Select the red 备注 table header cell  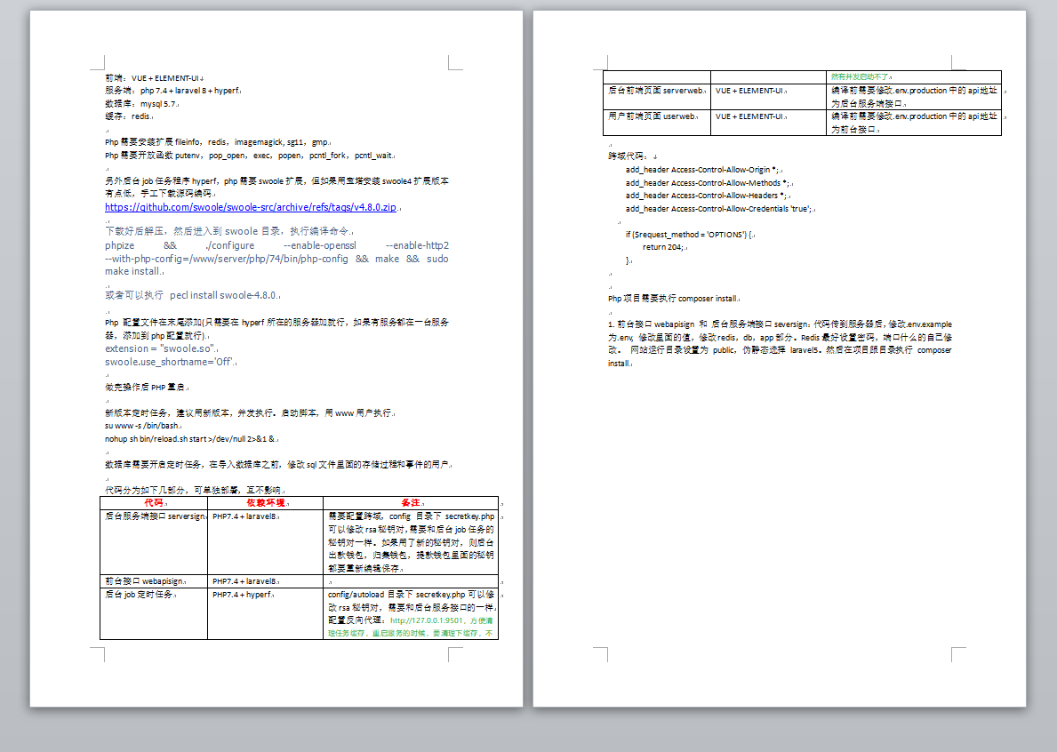(x=411, y=503)
